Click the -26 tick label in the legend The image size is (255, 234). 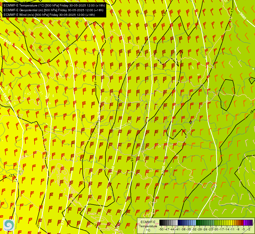tap(205, 229)
